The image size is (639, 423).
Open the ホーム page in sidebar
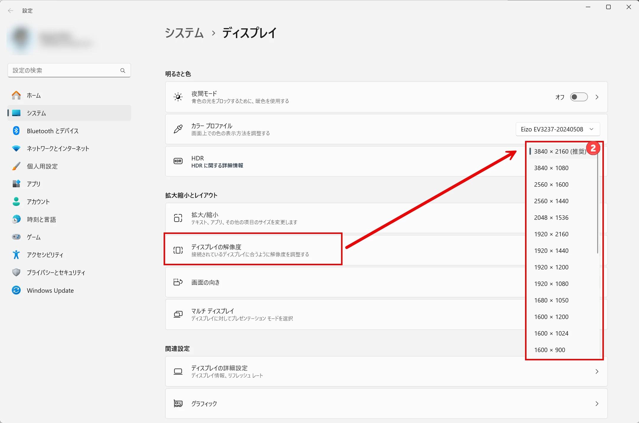tap(34, 95)
